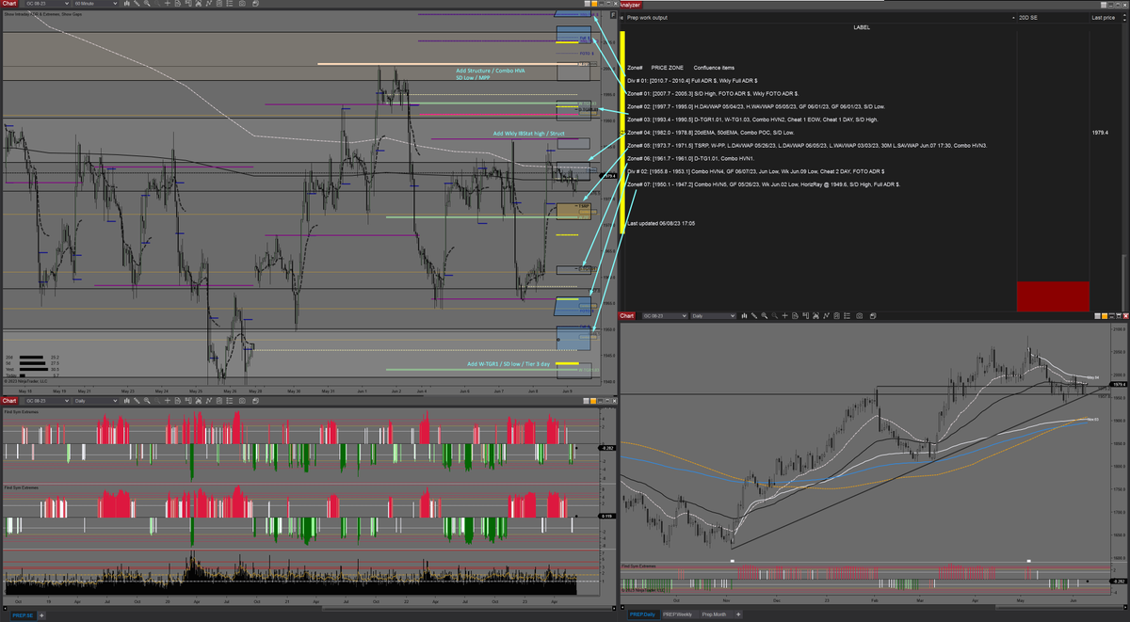Image resolution: width=1130 pixels, height=622 pixels.
Task: Select the Div # 02 row in Analyzer
Action: [755, 171]
